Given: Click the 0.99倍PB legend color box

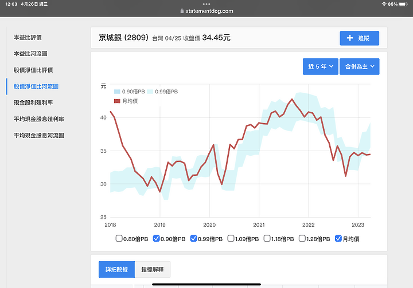Looking at the screenshot, I should coord(150,92).
